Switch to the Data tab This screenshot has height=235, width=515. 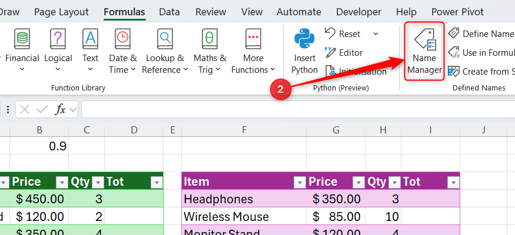[x=169, y=12]
